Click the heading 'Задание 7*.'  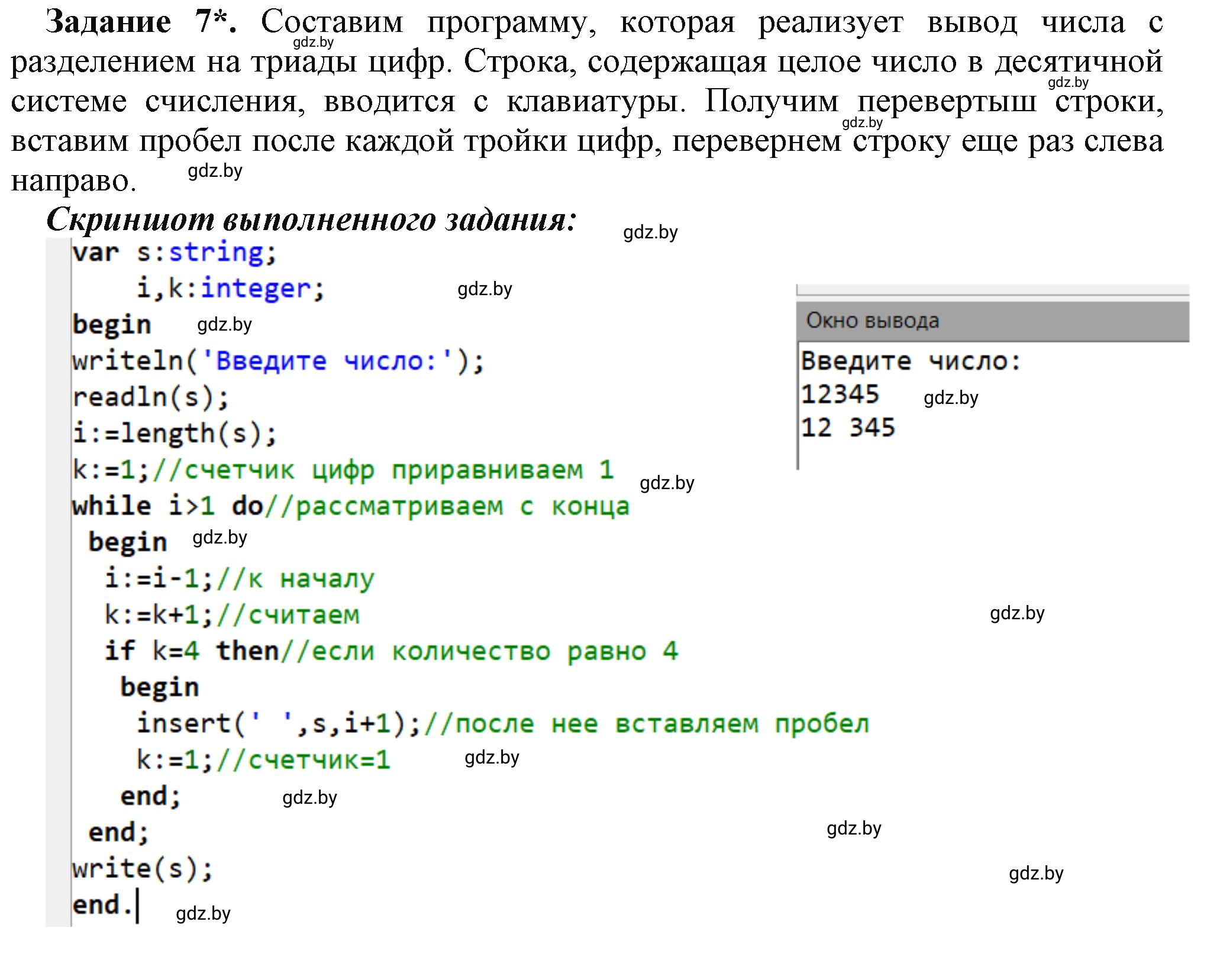142,22
